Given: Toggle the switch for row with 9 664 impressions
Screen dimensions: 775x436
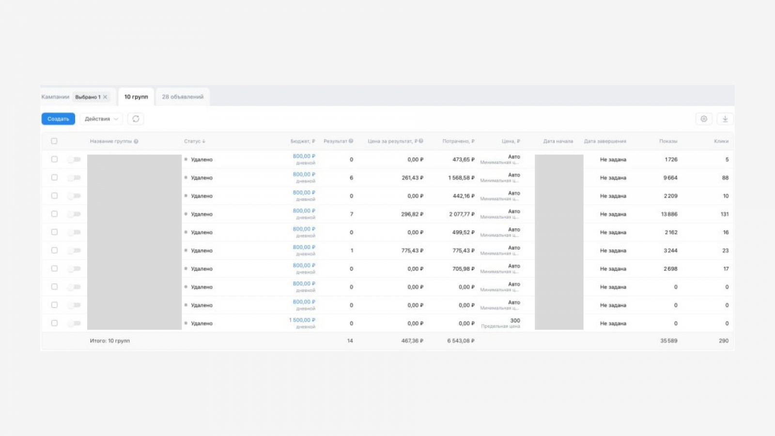Looking at the screenshot, I should (x=74, y=178).
